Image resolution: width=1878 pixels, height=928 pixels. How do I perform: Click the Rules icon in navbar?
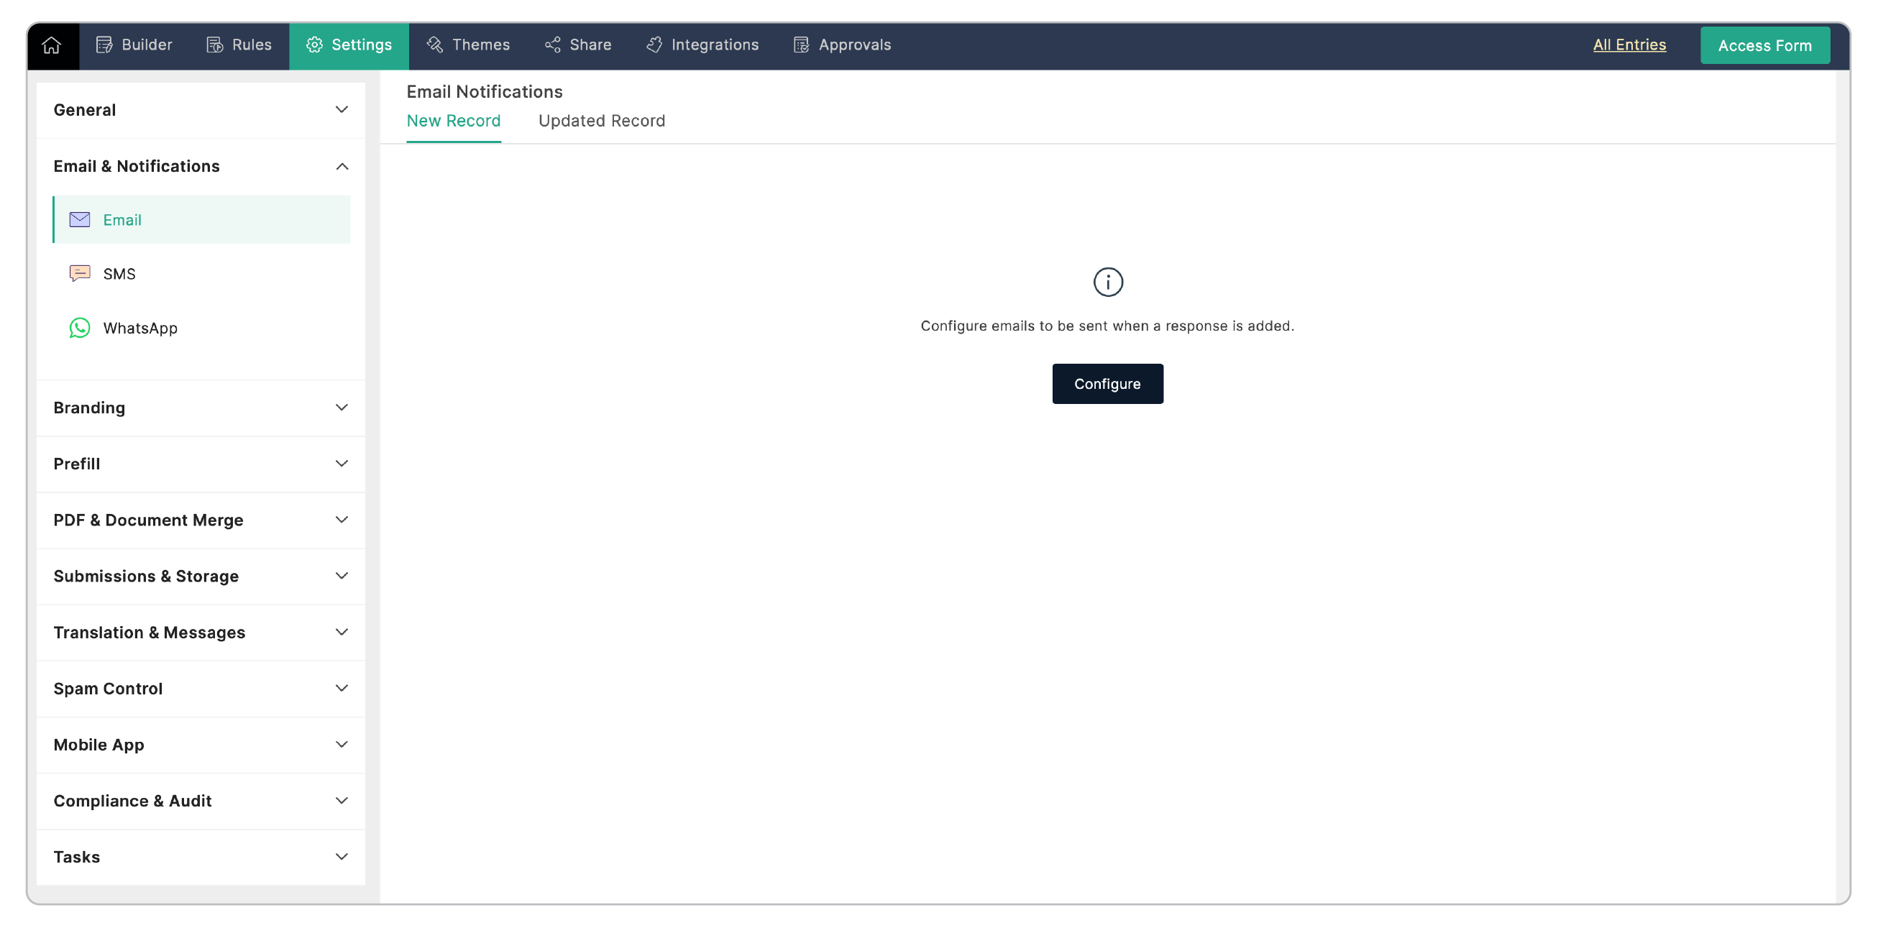pyautogui.click(x=214, y=45)
